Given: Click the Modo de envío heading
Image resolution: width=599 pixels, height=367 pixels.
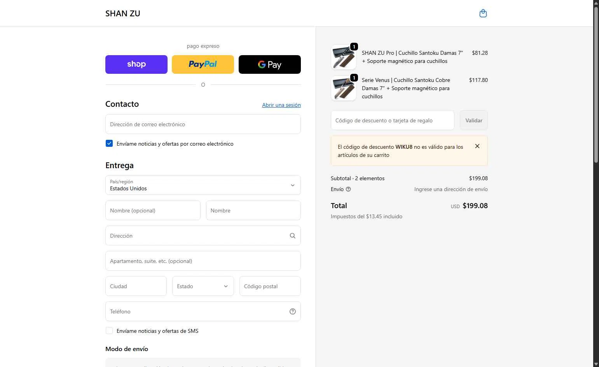Looking at the screenshot, I should pyautogui.click(x=127, y=349).
